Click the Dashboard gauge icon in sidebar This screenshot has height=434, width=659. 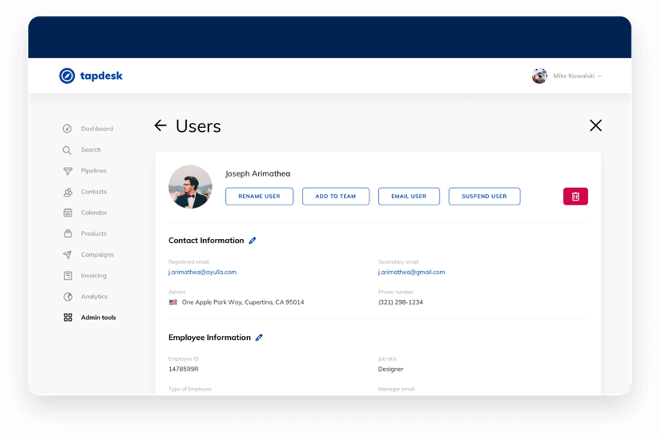coord(67,128)
